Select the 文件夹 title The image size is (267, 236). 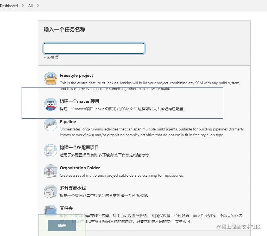tap(66, 208)
